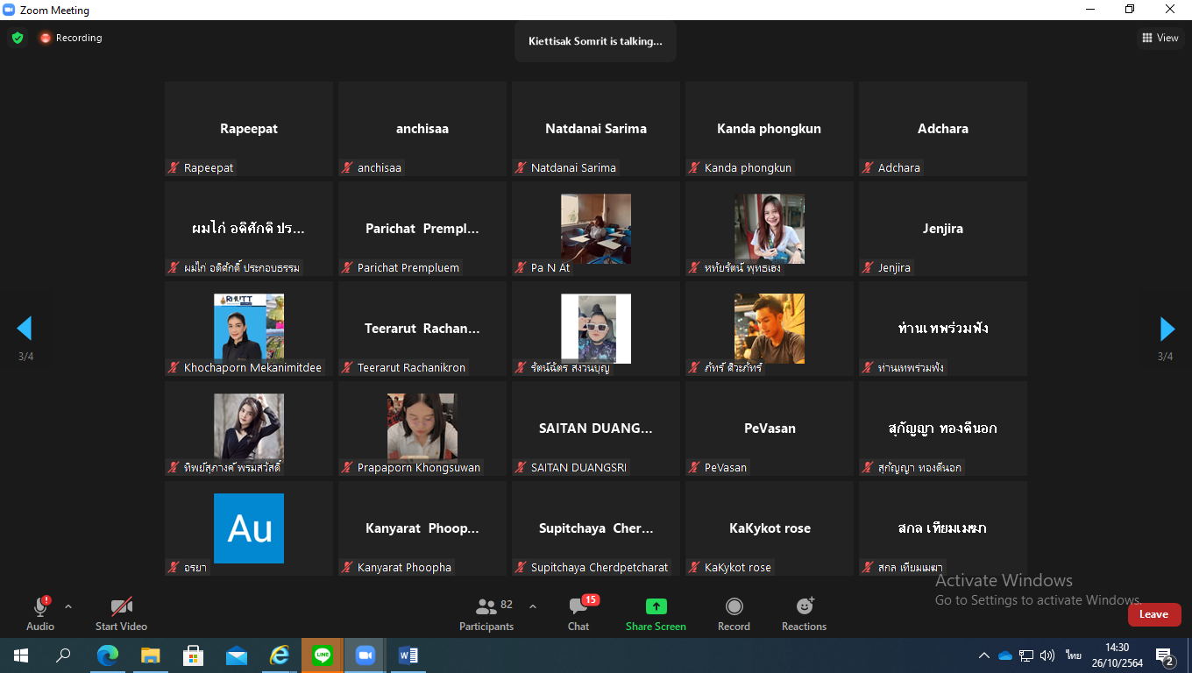Open Windows notification center in taskbar

tap(1165, 655)
